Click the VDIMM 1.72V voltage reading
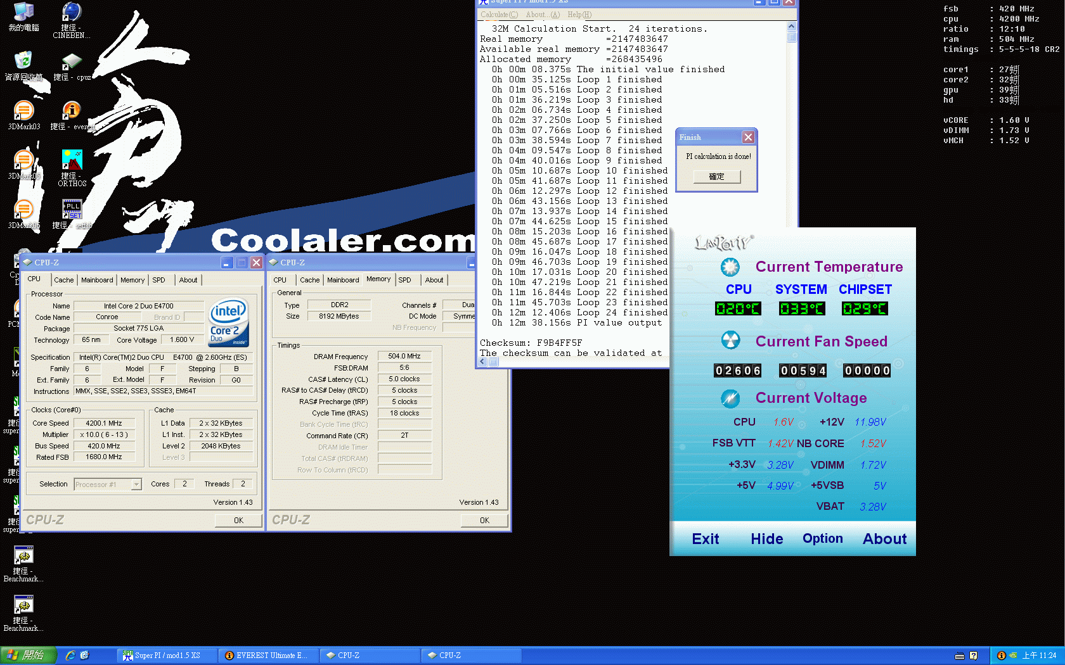1065x665 pixels. click(x=873, y=465)
